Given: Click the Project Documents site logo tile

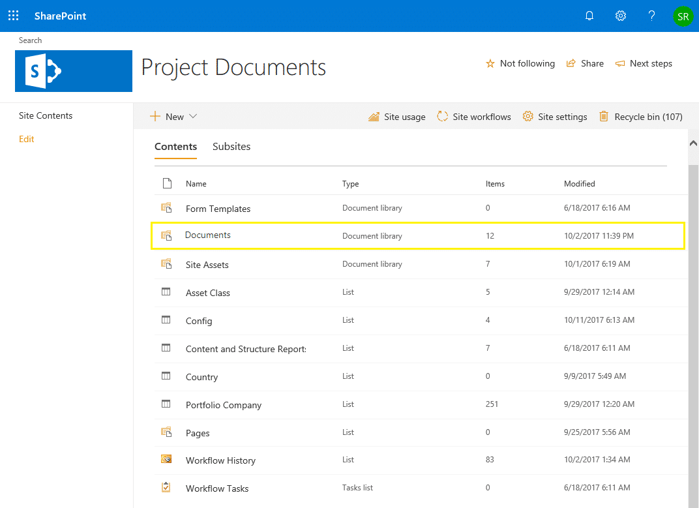Looking at the screenshot, I should tap(73, 70).
